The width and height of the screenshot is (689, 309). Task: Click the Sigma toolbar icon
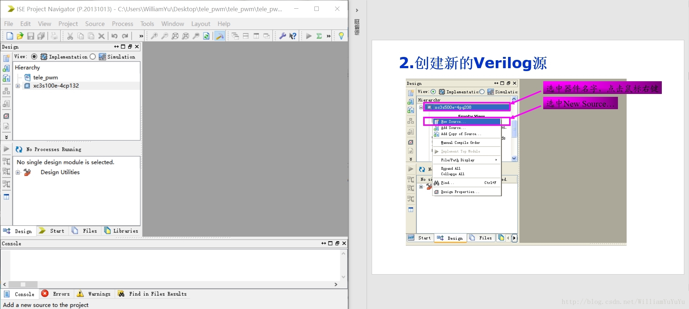(319, 36)
